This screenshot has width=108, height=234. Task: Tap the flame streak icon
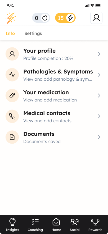[45, 18]
